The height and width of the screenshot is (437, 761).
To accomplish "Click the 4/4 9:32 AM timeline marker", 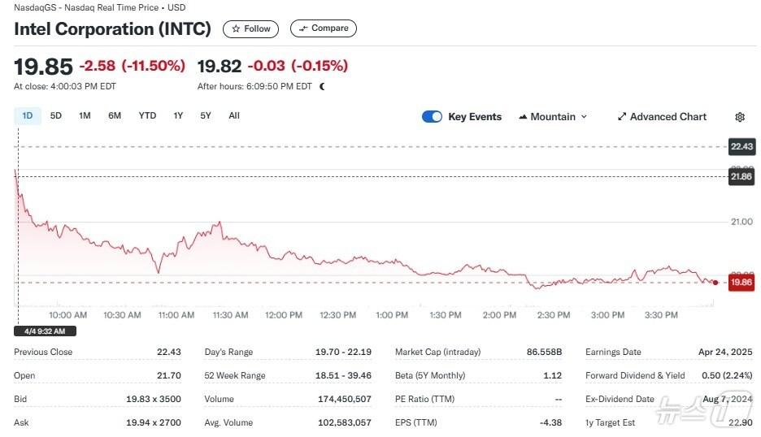I will click(x=46, y=331).
